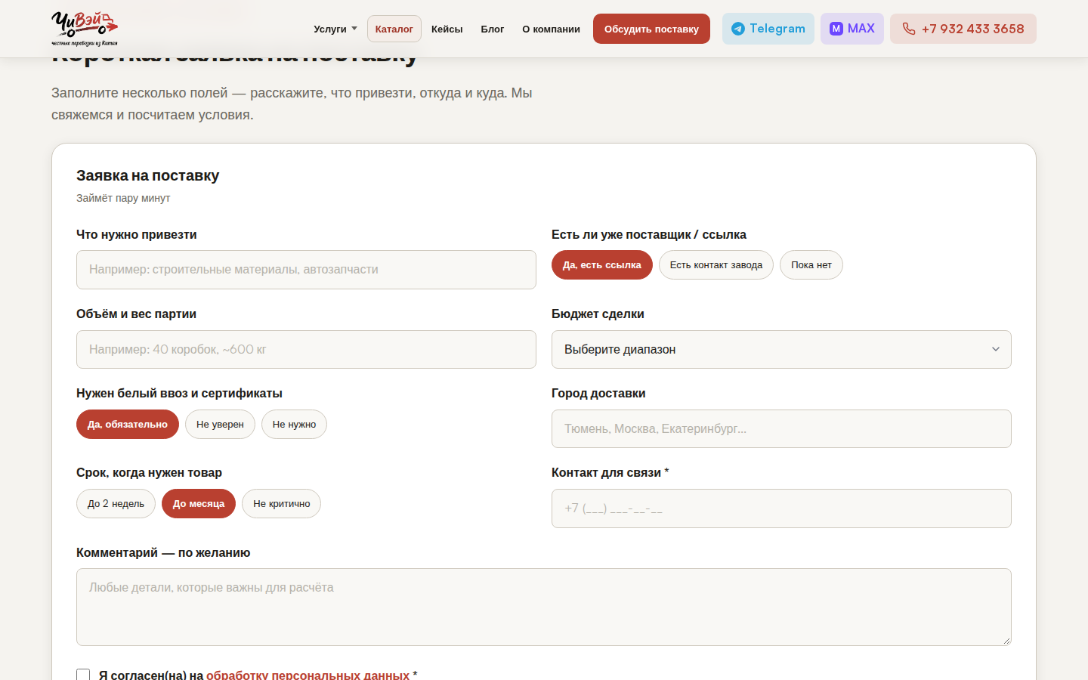
Task: Click the phone handset icon
Action: [x=909, y=29]
